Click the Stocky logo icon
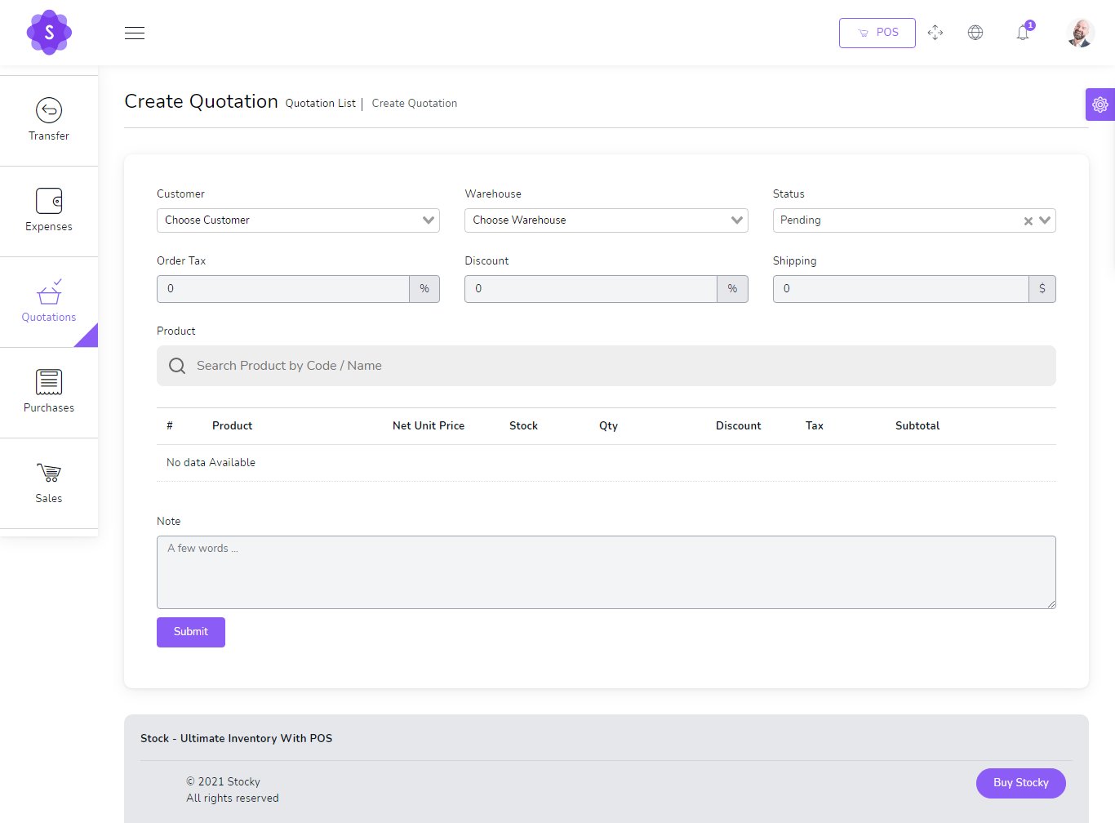This screenshot has width=1115, height=823. coord(49,33)
